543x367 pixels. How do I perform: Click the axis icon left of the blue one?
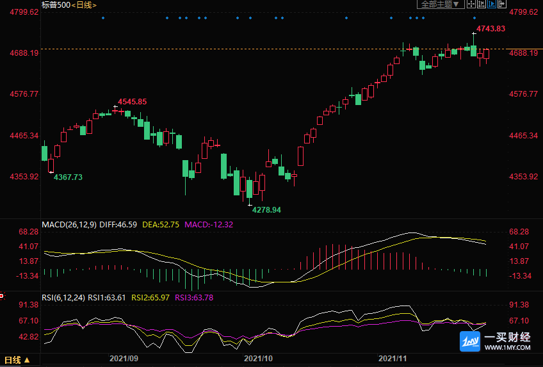tap(482, 4)
